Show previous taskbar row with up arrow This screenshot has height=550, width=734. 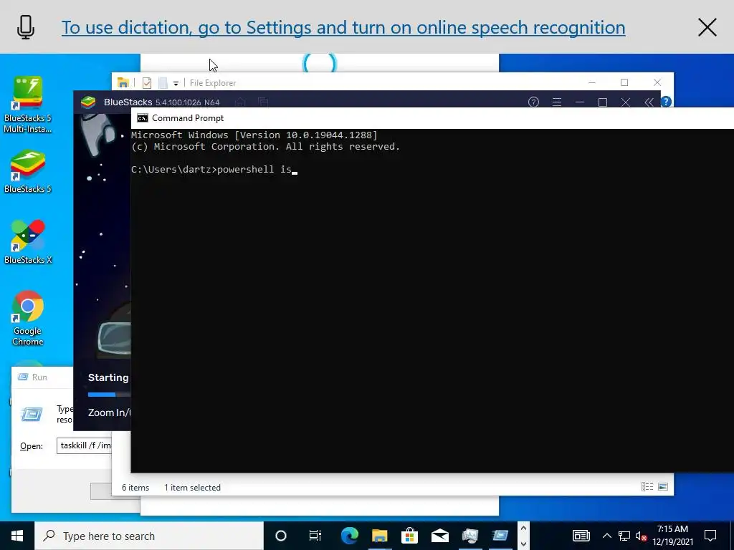tap(523, 529)
